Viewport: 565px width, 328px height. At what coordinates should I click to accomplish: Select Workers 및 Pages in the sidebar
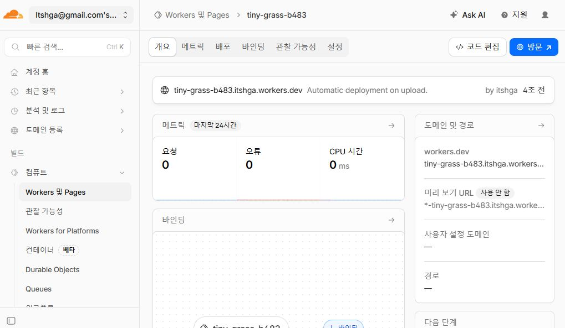coord(75,192)
